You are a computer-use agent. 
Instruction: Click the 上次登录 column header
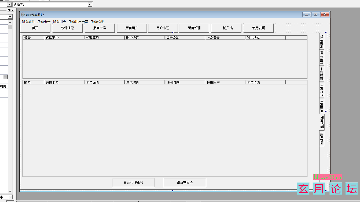(225, 38)
